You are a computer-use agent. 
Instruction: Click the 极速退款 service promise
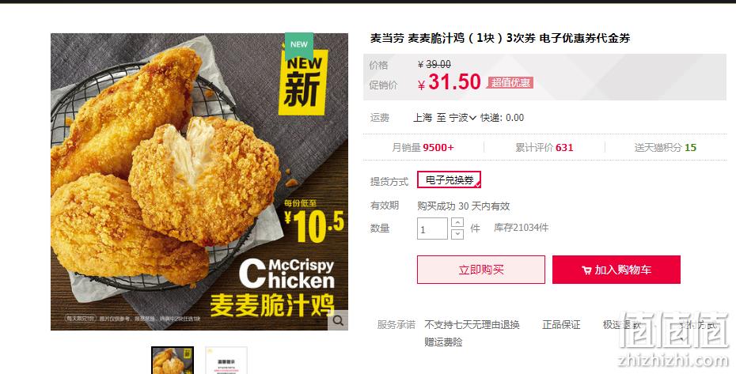coord(621,325)
